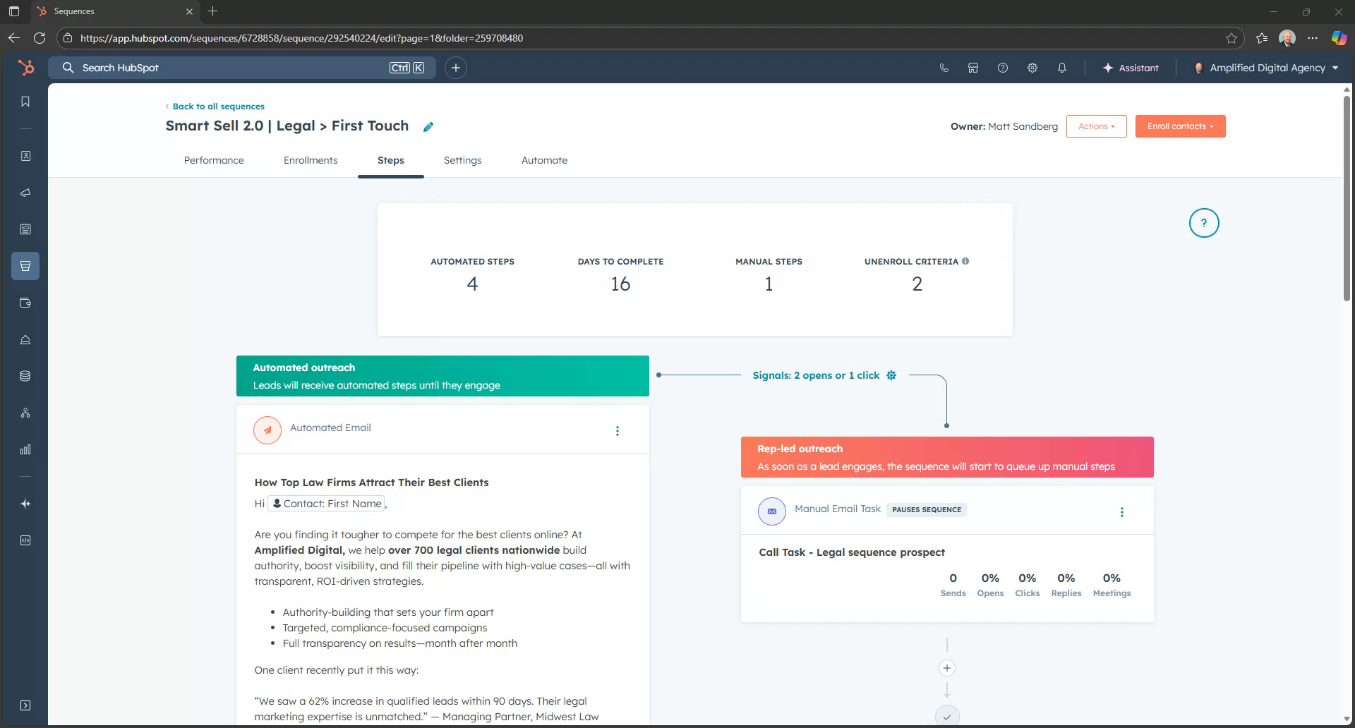The width and height of the screenshot is (1355, 728).
Task: Open the Signals settings gear next to '2 opens or 1 click'
Action: click(x=891, y=375)
